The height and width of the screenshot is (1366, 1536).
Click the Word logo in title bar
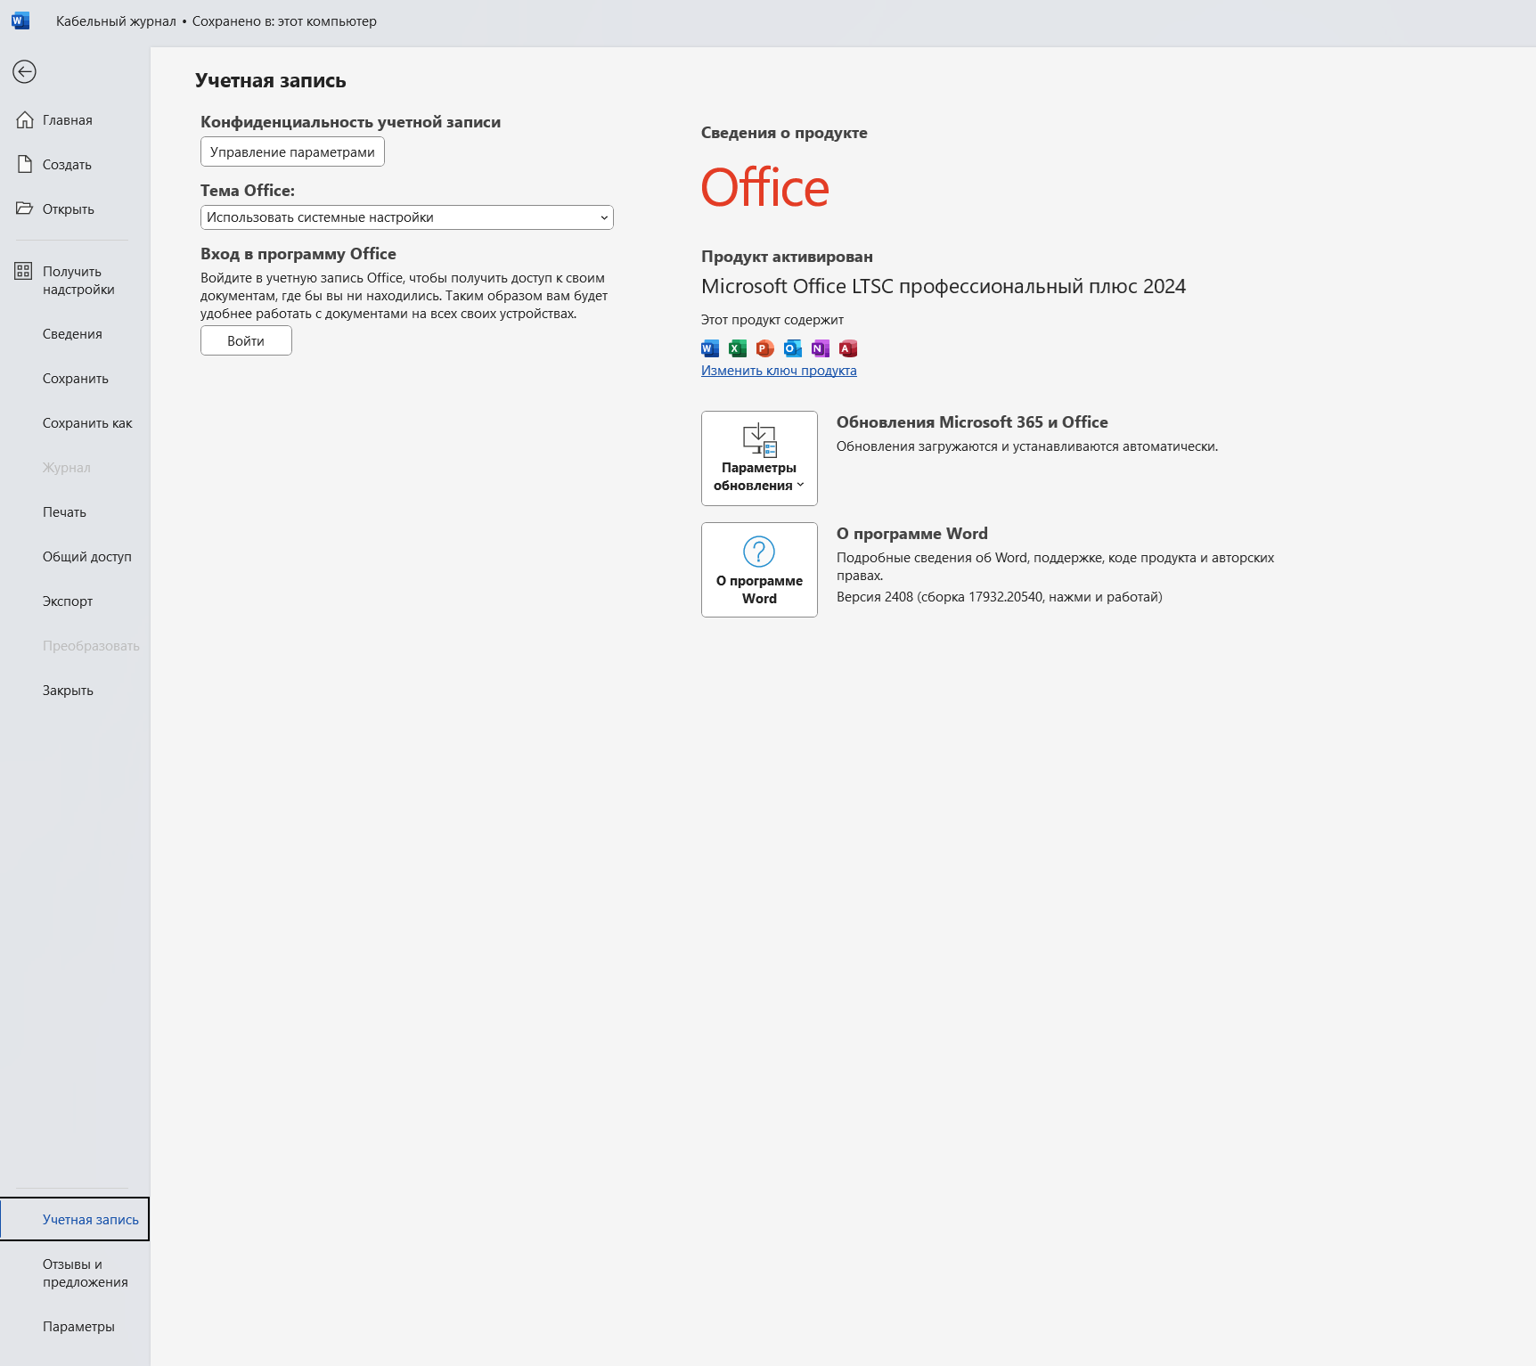pos(20,20)
